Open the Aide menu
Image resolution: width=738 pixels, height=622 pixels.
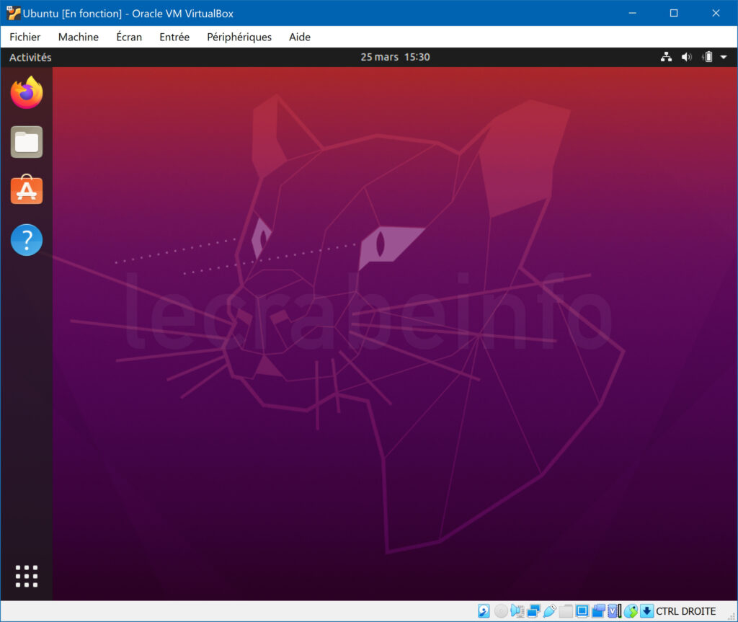click(300, 37)
